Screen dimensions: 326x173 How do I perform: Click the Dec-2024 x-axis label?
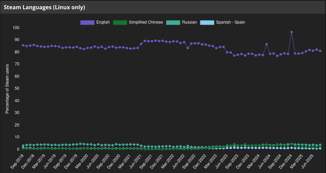(x=286, y=162)
